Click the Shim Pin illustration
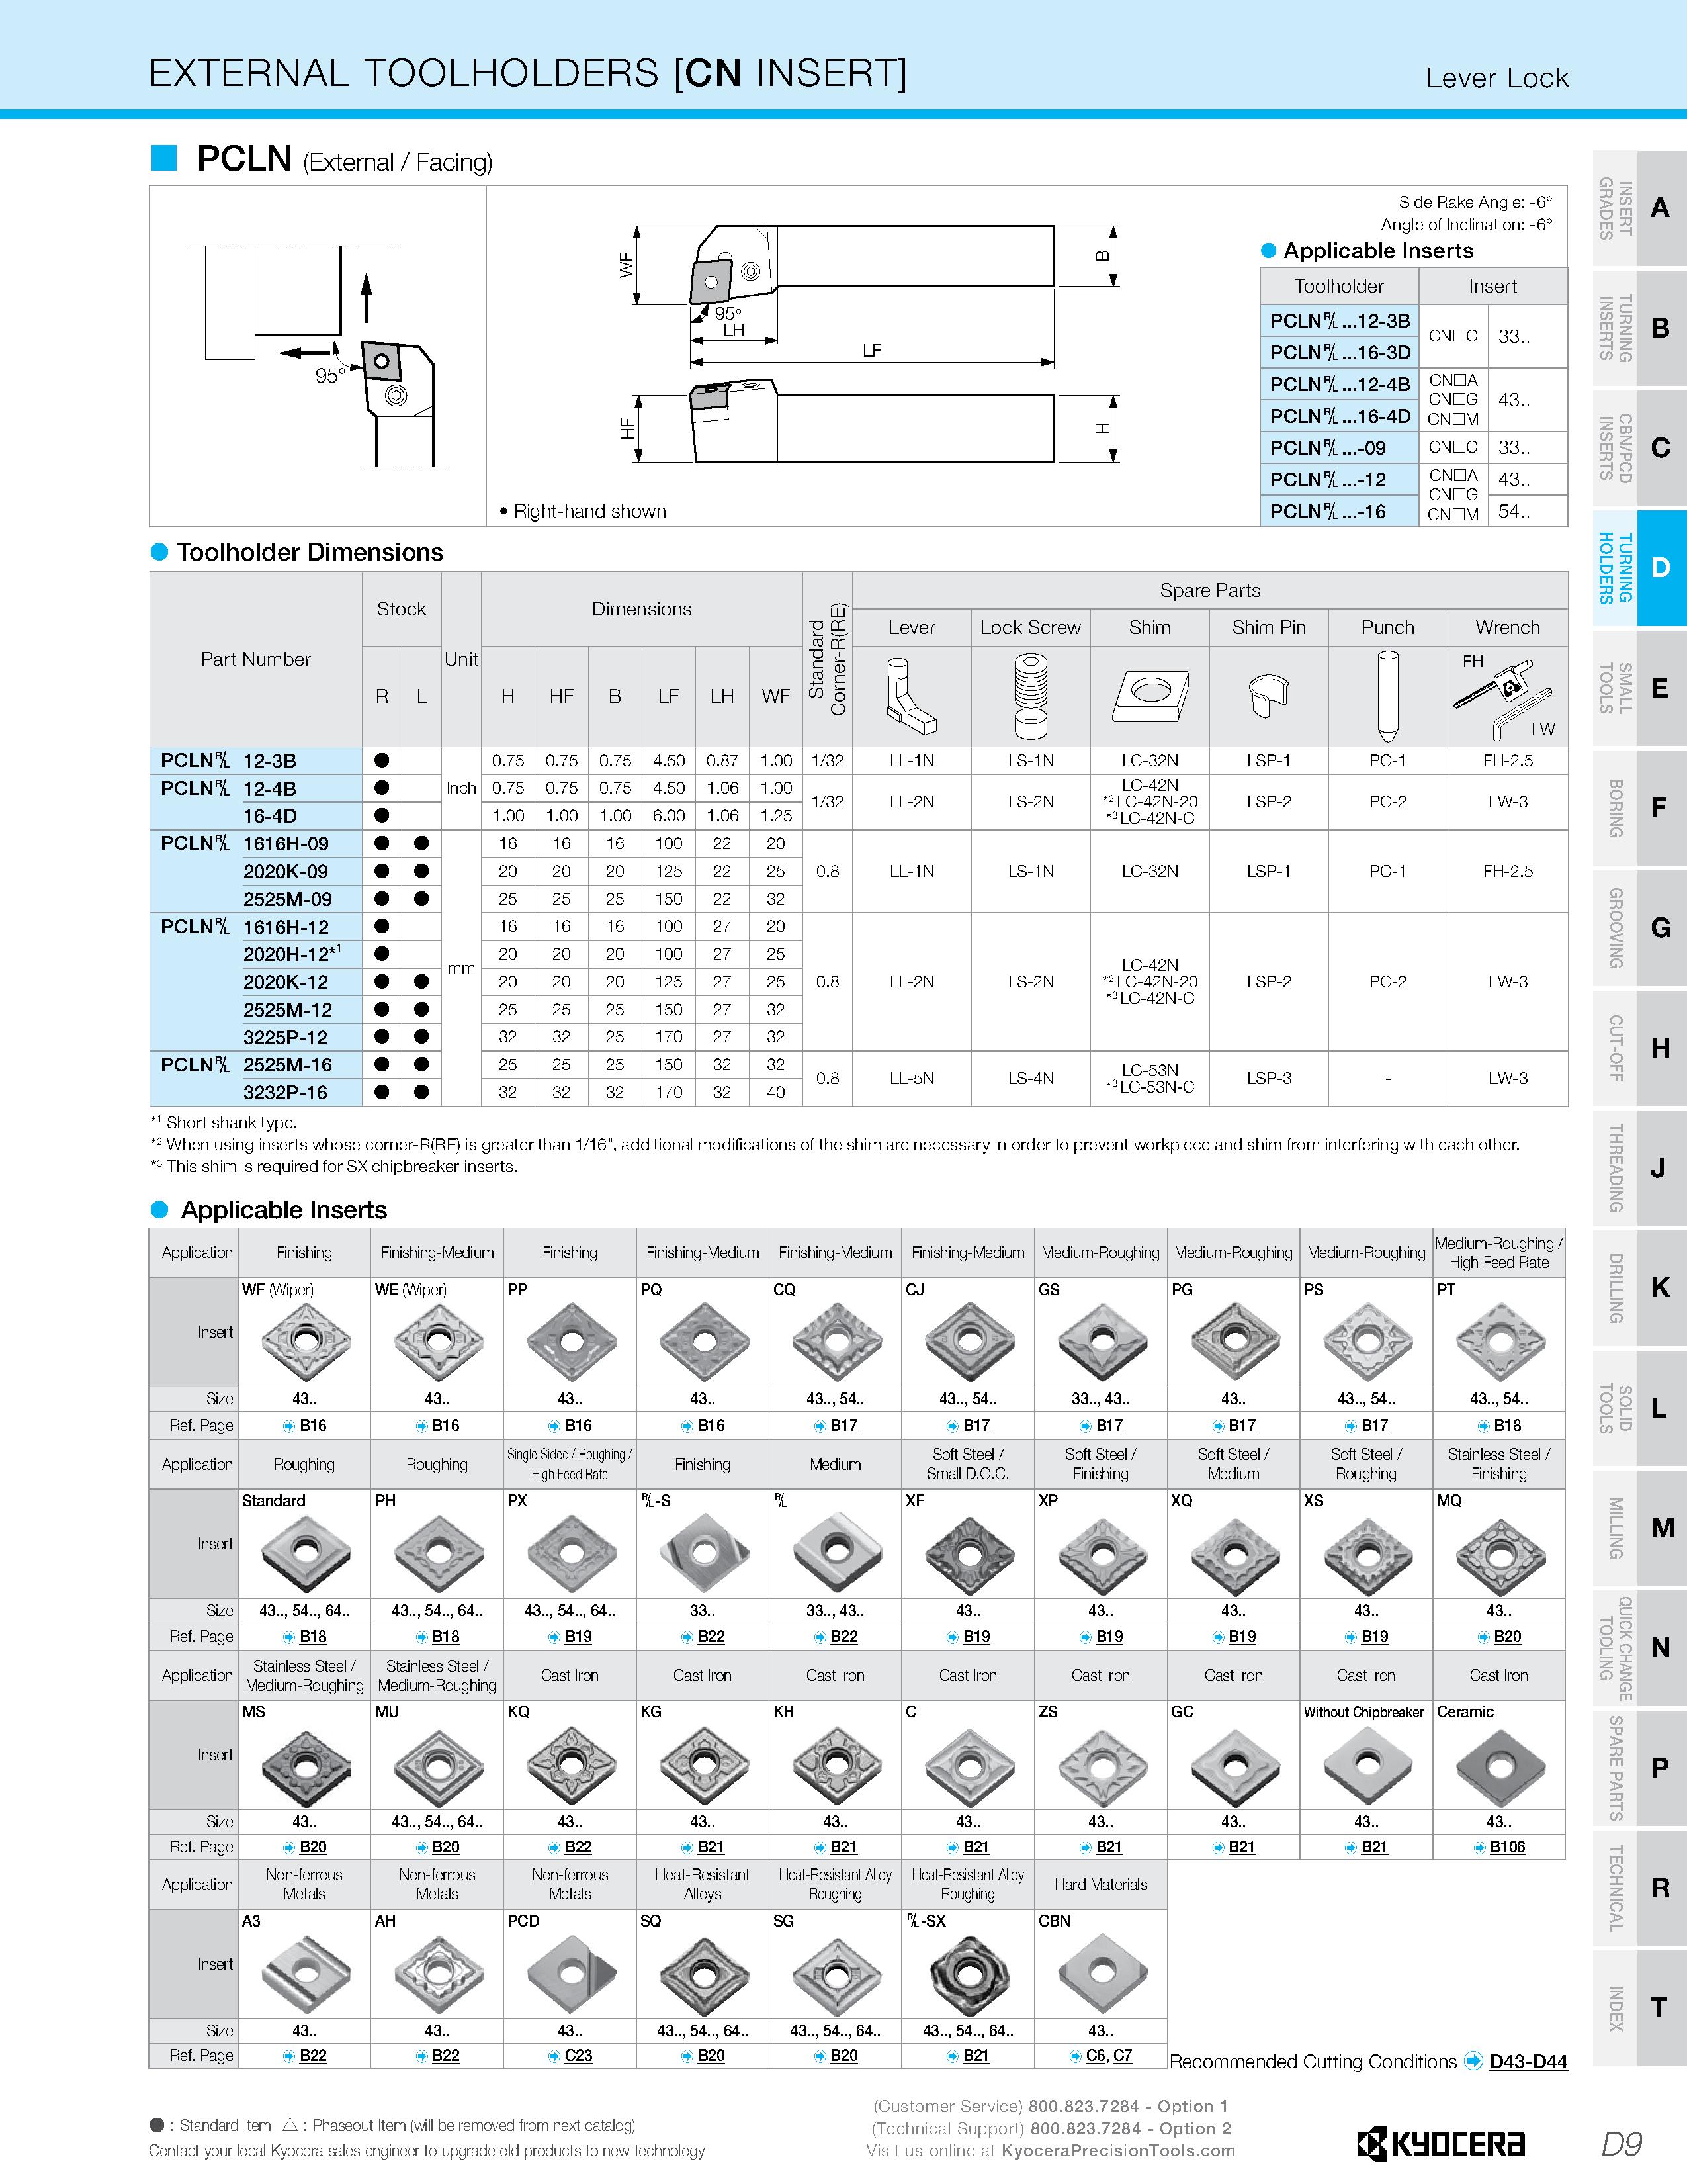The image size is (1687, 2184). click(x=1268, y=695)
